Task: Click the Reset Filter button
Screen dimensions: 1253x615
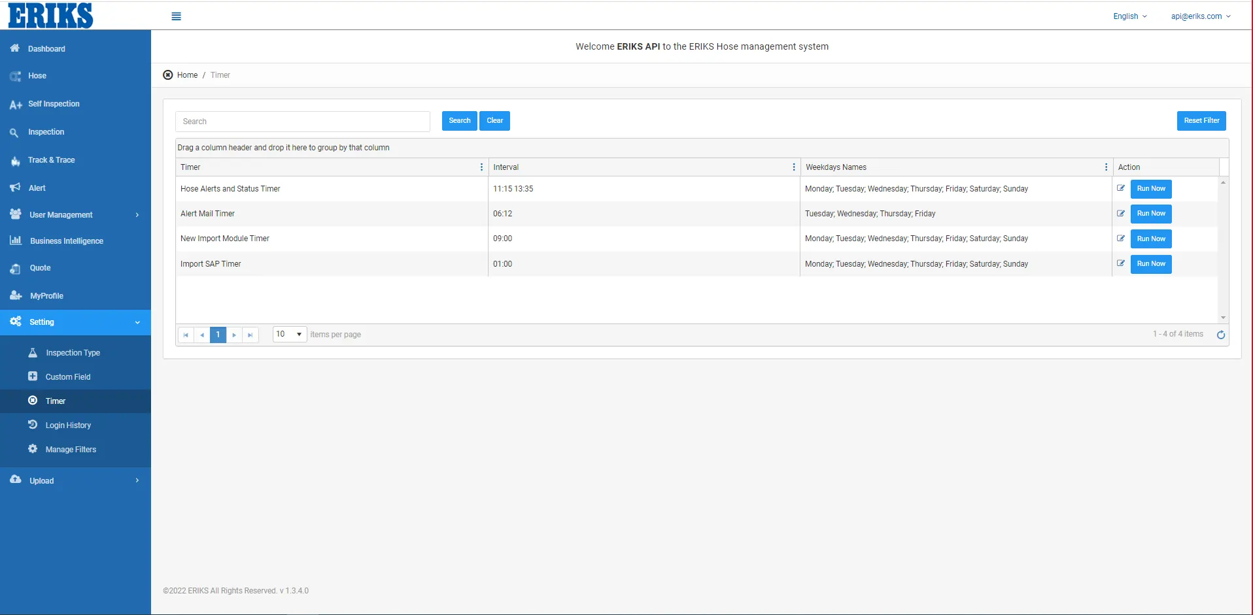Action: coord(1201,121)
